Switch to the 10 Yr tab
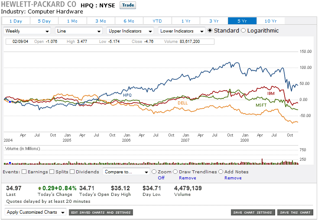This screenshot has width=318, height=221. coord(270,21)
